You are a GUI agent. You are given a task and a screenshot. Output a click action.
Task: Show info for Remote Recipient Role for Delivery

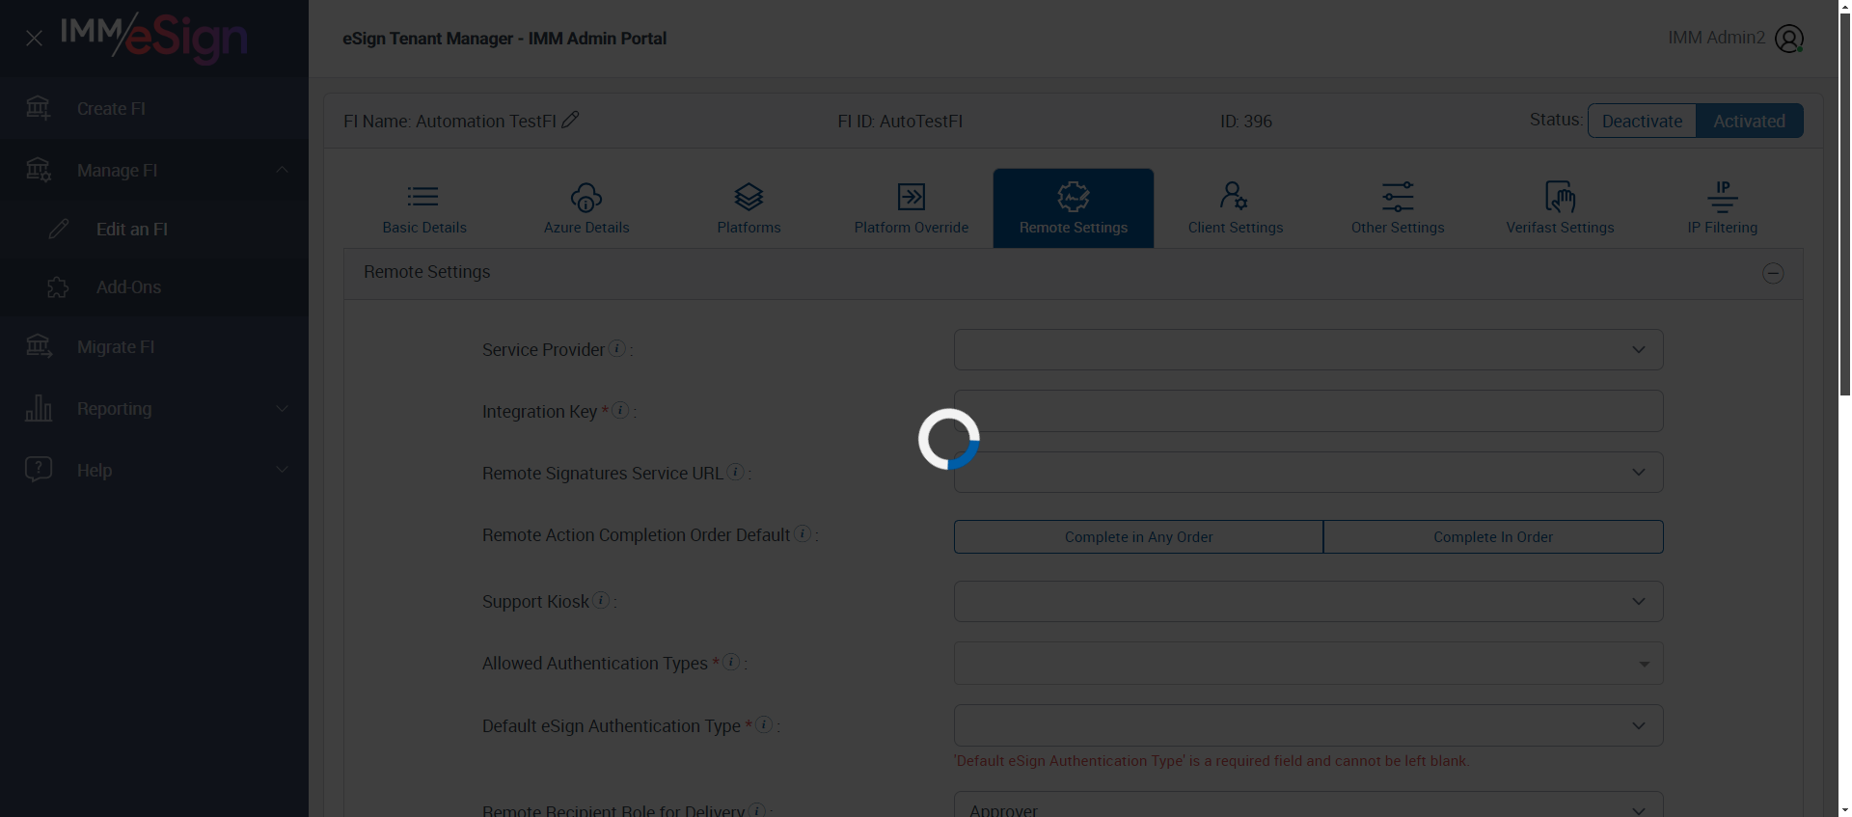[x=758, y=810]
